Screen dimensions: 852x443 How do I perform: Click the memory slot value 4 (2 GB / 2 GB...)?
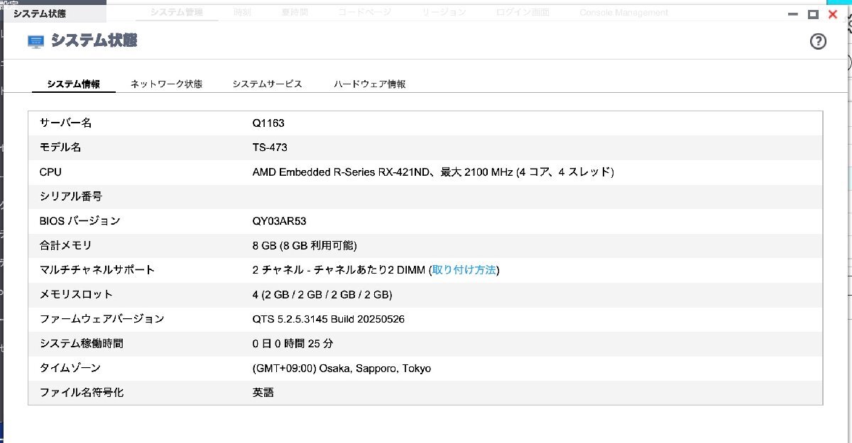coord(322,295)
